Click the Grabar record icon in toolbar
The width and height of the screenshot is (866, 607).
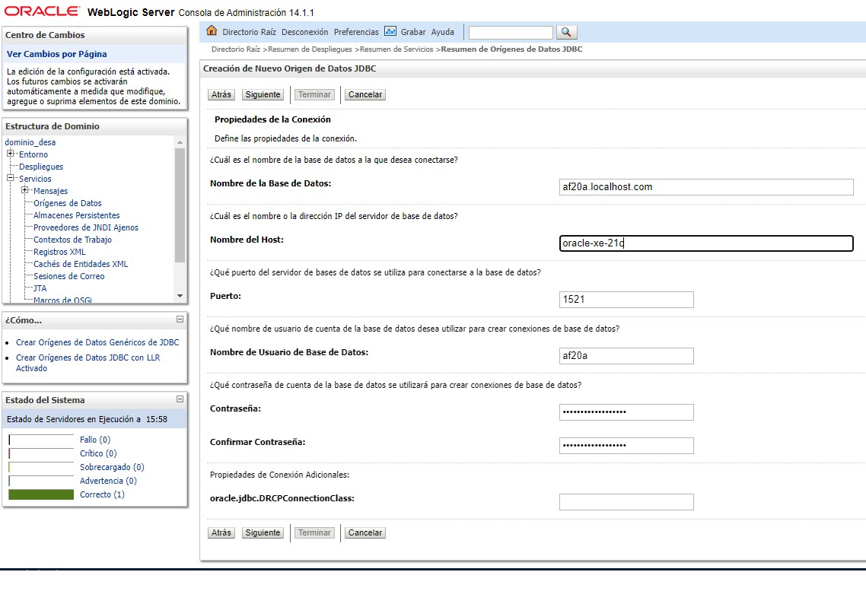(x=390, y=31)
